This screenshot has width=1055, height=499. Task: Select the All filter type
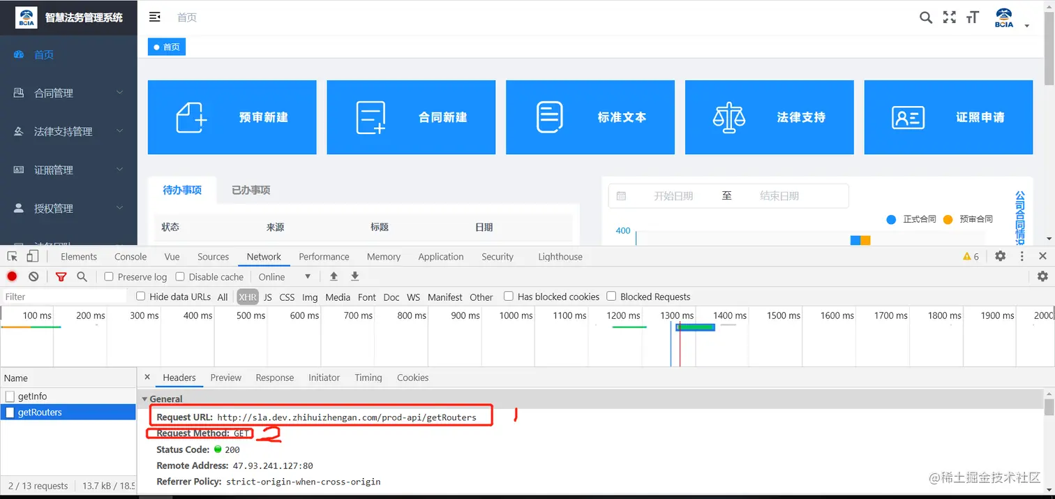pos(223,297)
